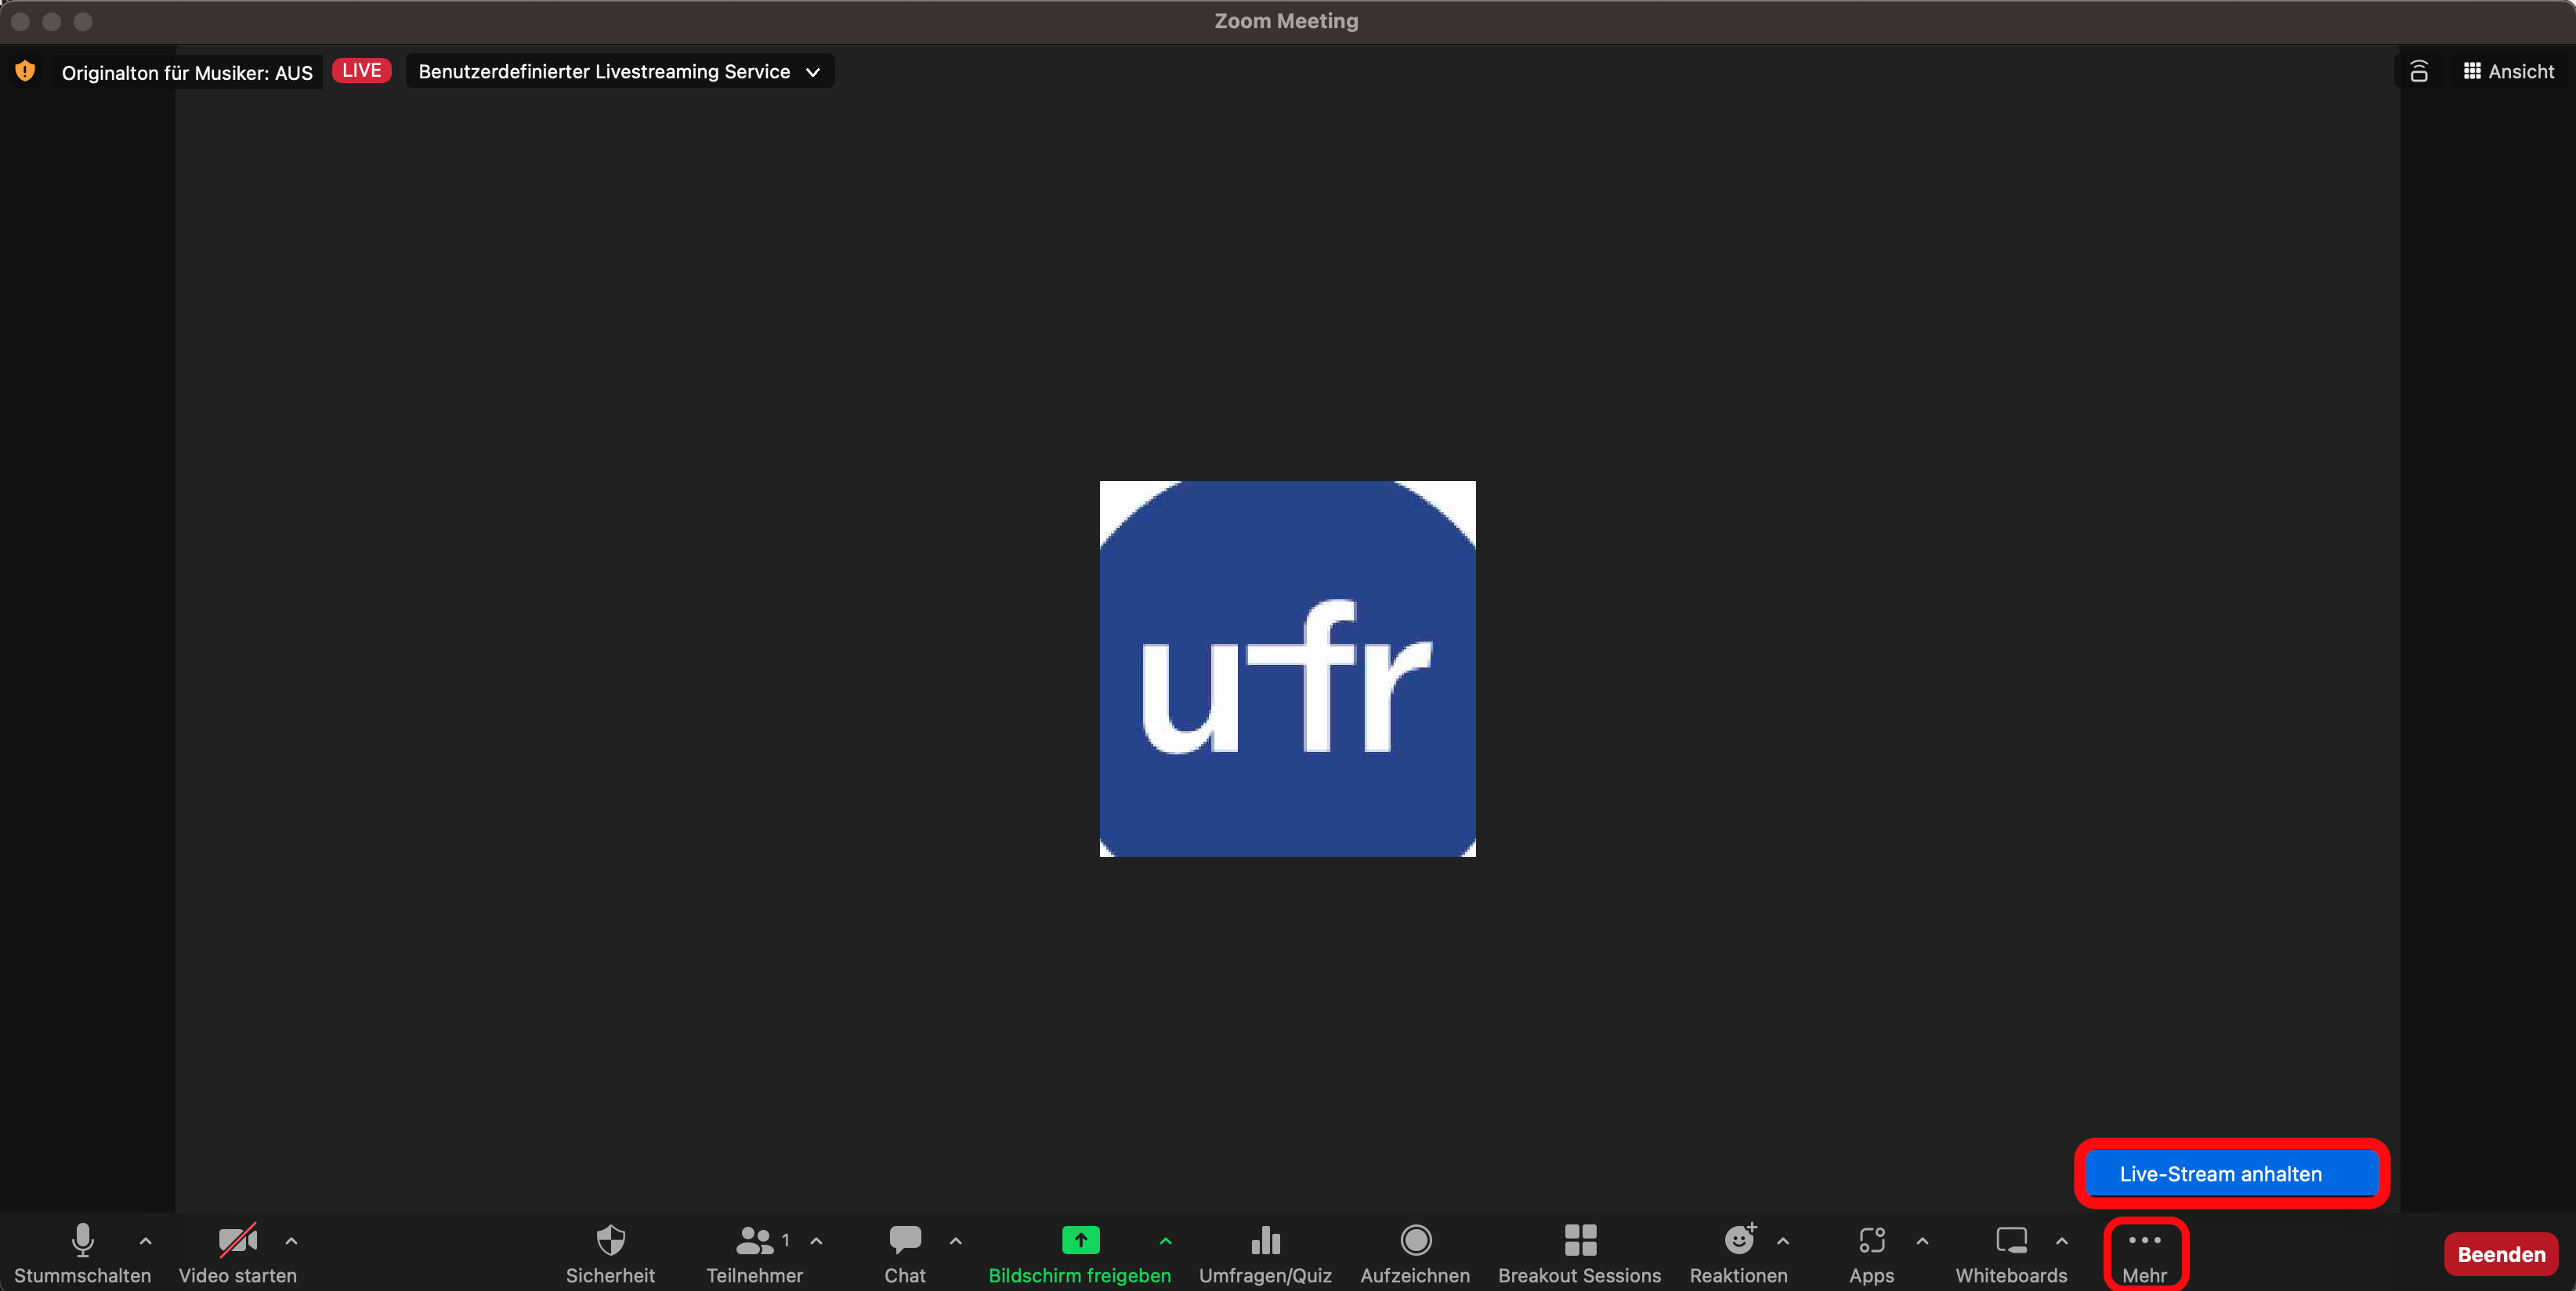
Task: Click the green Bildschirm freigeben icon
Action: click(1080, 1240)
